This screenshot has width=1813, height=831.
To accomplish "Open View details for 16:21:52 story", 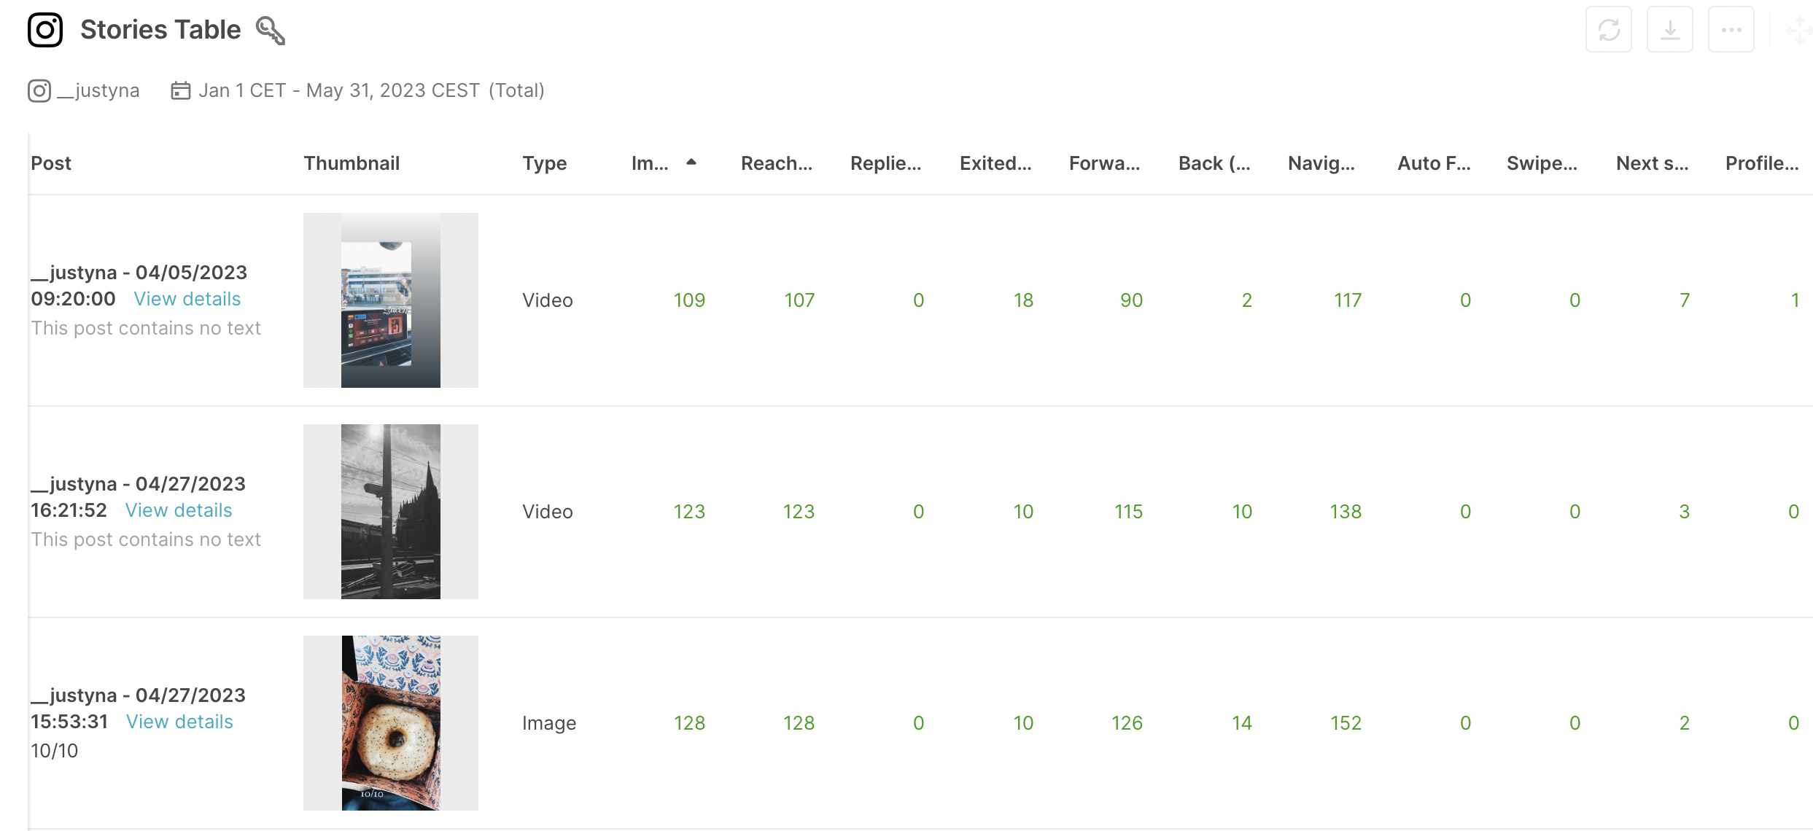I will point(179,510).
